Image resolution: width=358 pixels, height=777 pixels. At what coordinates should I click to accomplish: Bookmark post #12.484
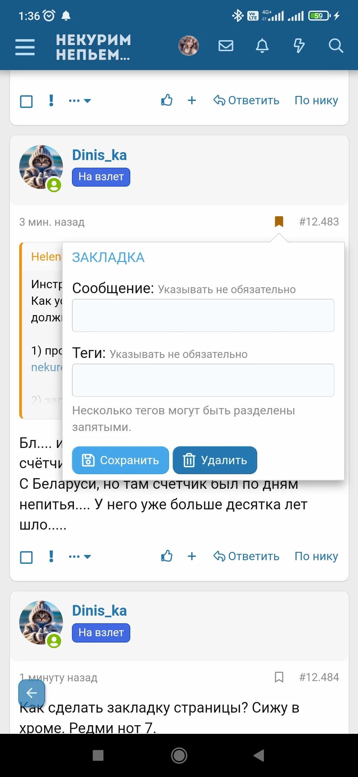tap(279, 677)
